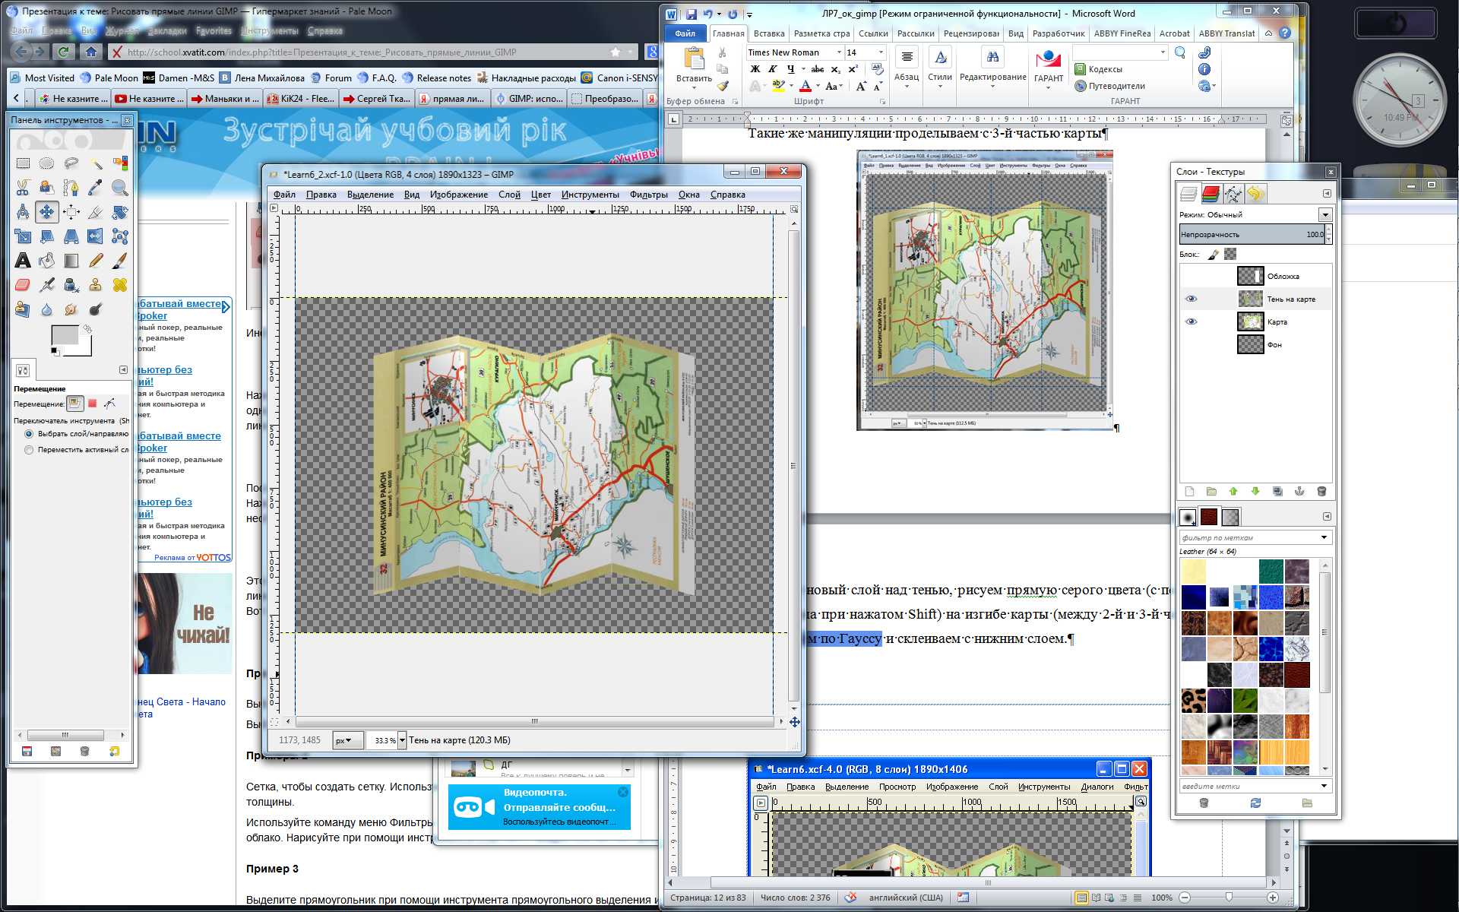Select the Blend gradient tool

71,261
